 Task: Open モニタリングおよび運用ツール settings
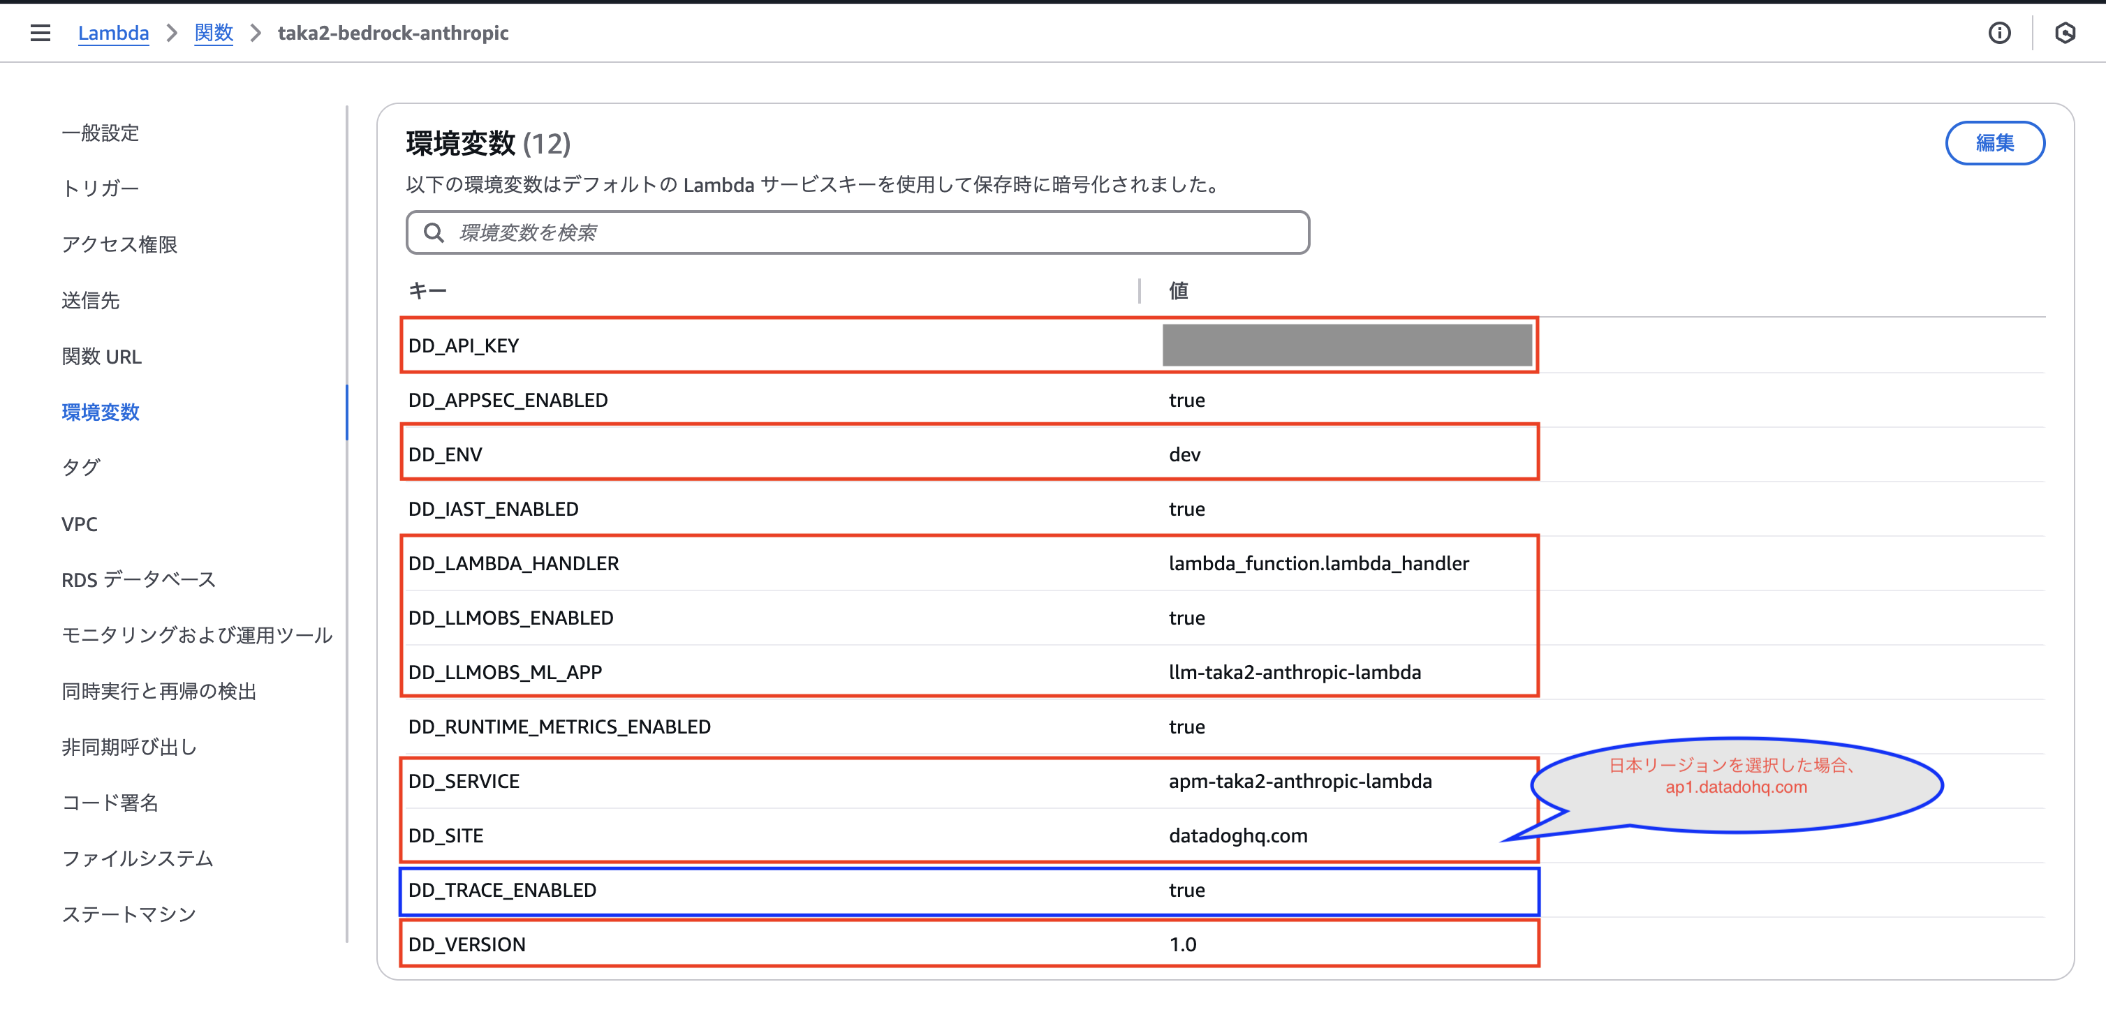[x=197, y=635]
